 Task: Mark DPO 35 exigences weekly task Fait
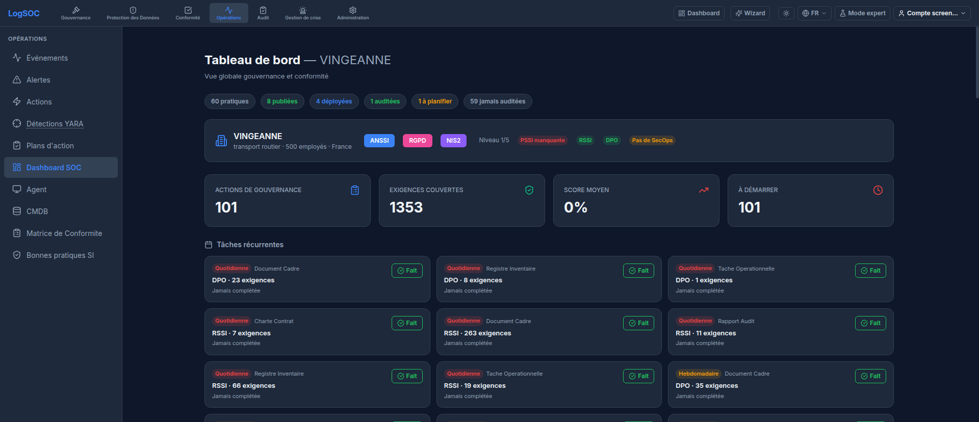pyautogui.click(x=870, y=376)
